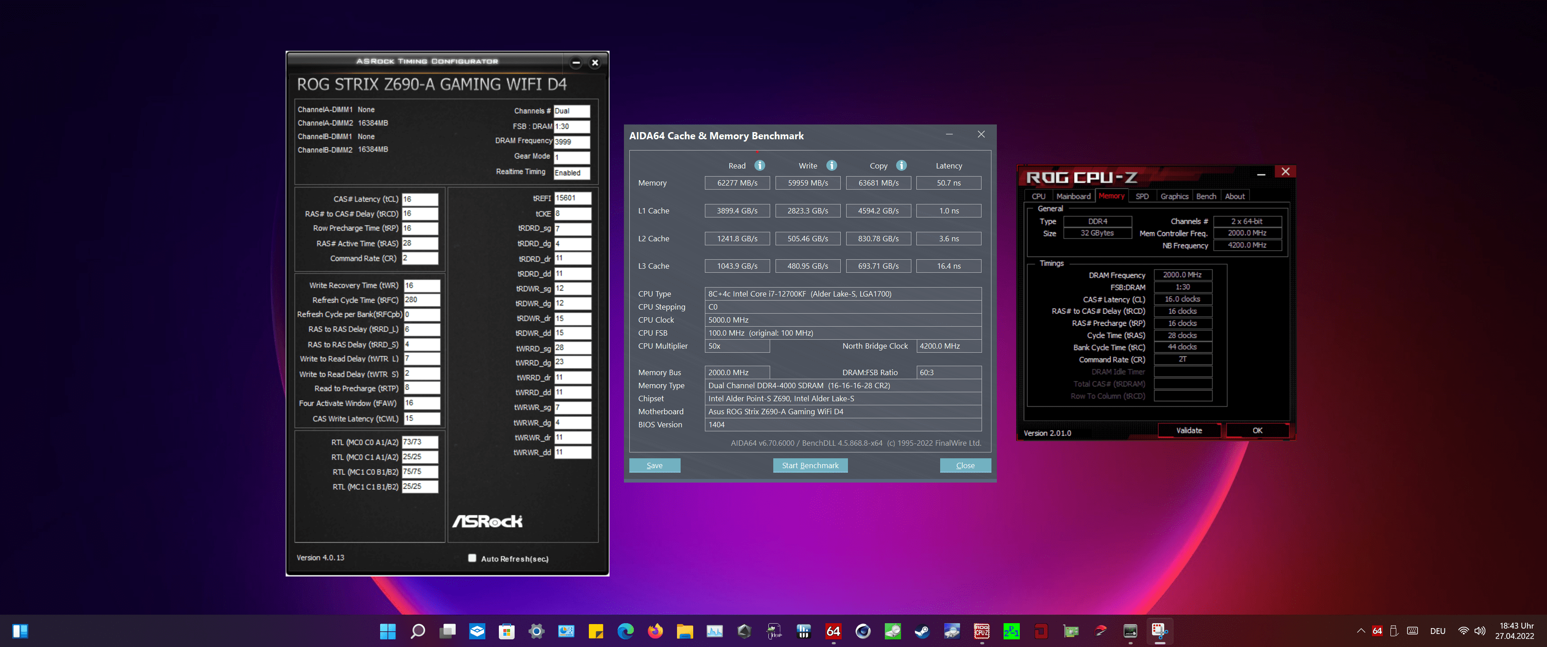Switch to the Mainboard tab in CPU-Z
The width and height of the screenshot is (1547, 647).
click(x=1073, y=196)
